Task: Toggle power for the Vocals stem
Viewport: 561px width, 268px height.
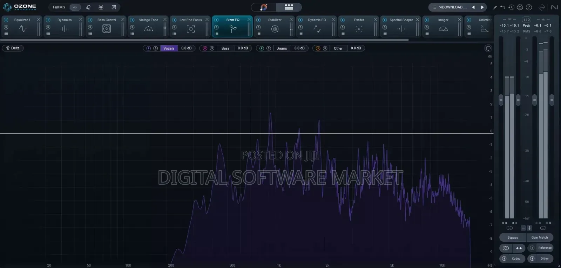Action: click(x=148, y=48)
